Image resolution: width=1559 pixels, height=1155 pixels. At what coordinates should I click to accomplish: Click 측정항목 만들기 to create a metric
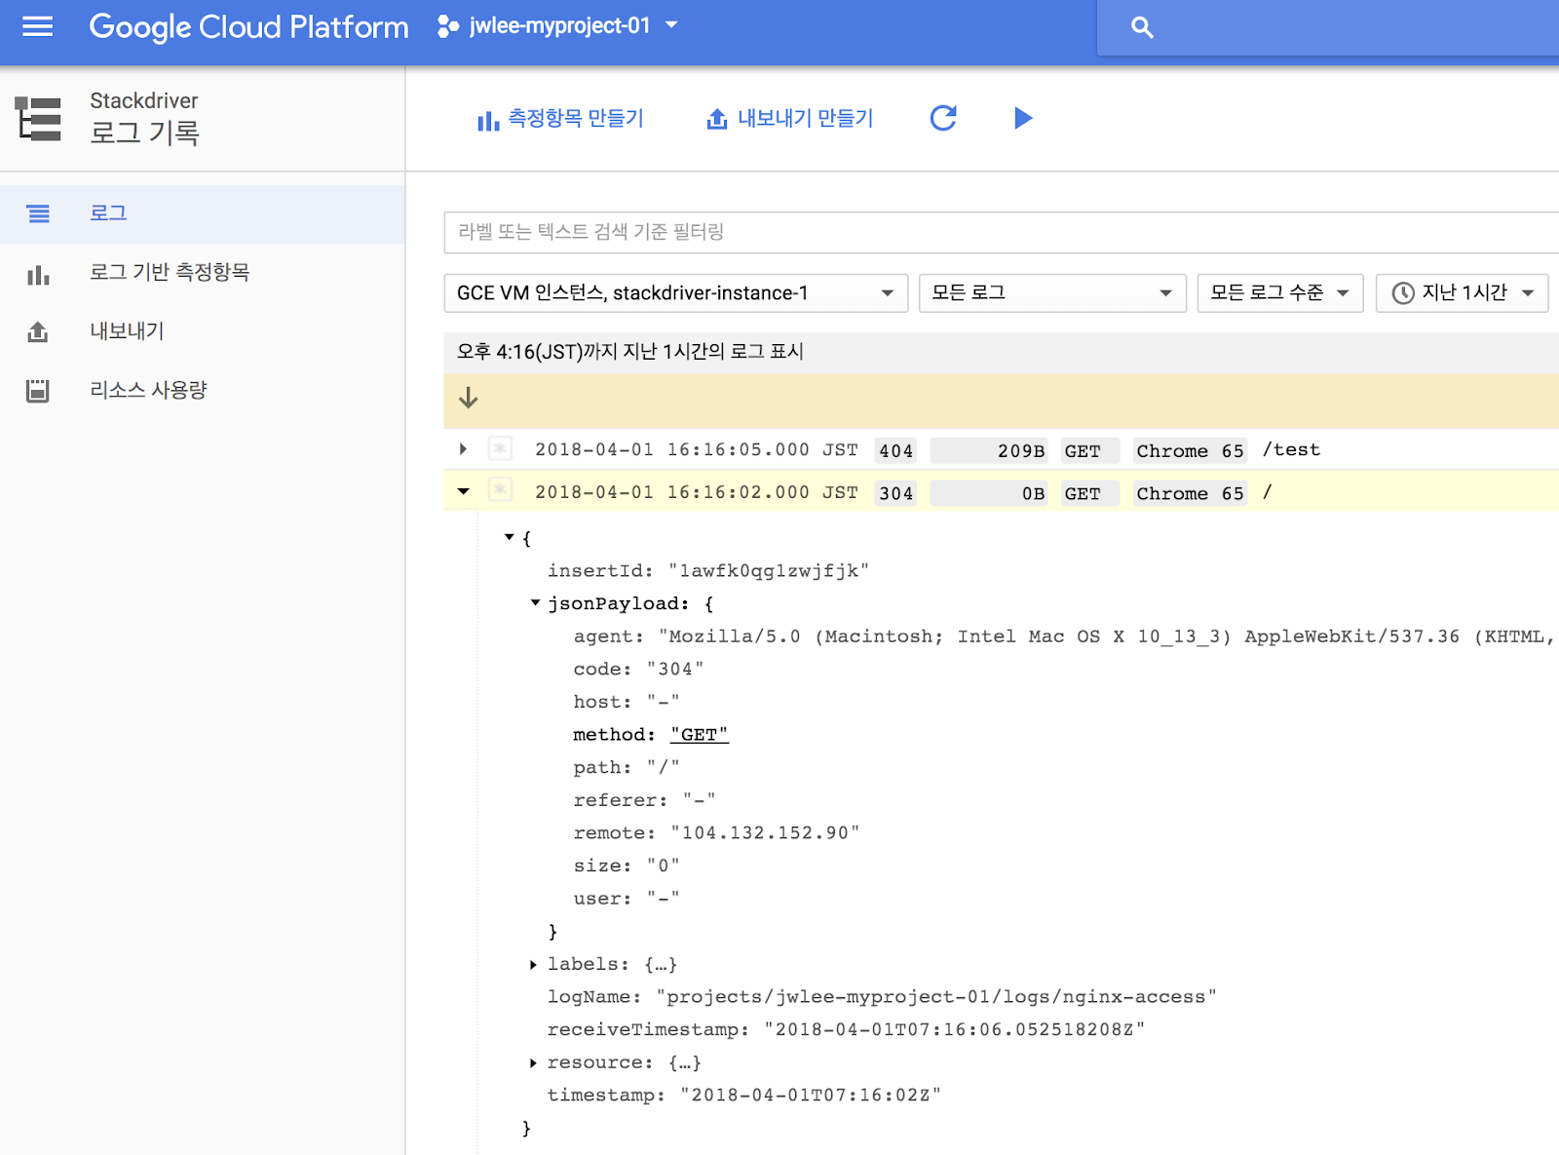[561, 118]
